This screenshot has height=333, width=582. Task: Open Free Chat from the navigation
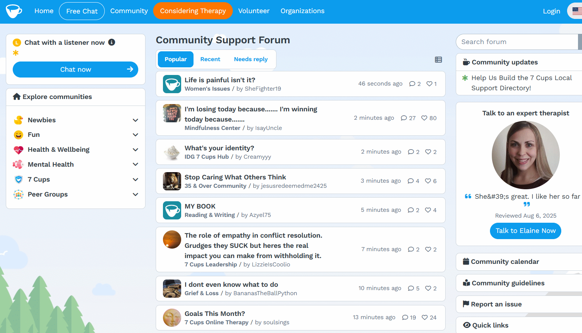point(82,11)
